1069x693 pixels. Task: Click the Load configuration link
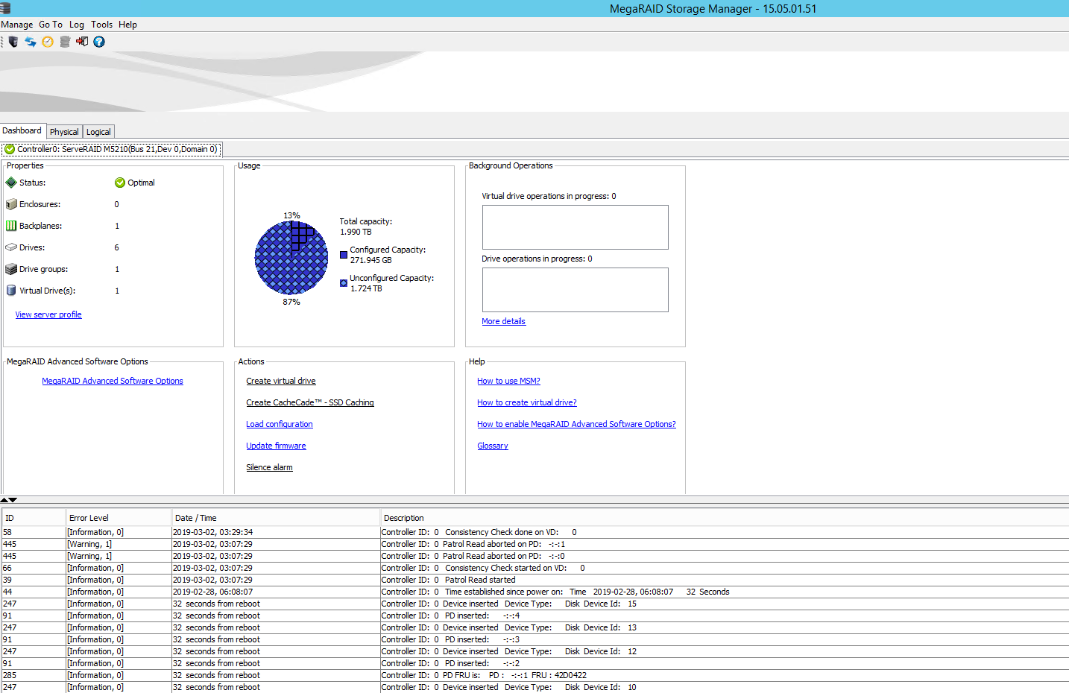(x=280, y=424)
